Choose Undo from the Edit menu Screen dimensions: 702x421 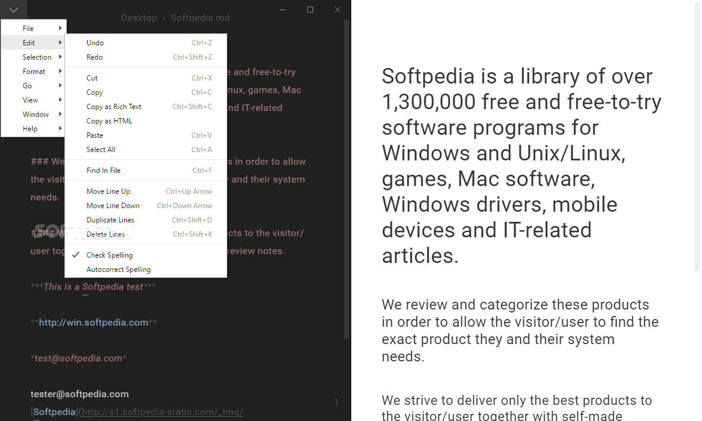(146, 42)
